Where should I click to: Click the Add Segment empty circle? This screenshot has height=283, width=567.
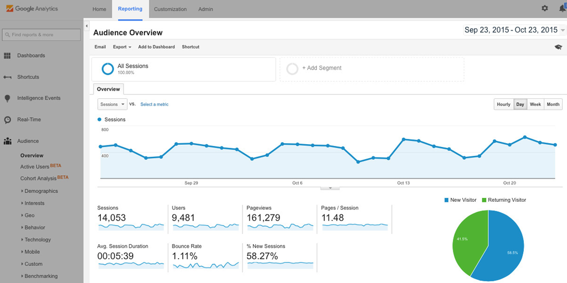point(292,69)
